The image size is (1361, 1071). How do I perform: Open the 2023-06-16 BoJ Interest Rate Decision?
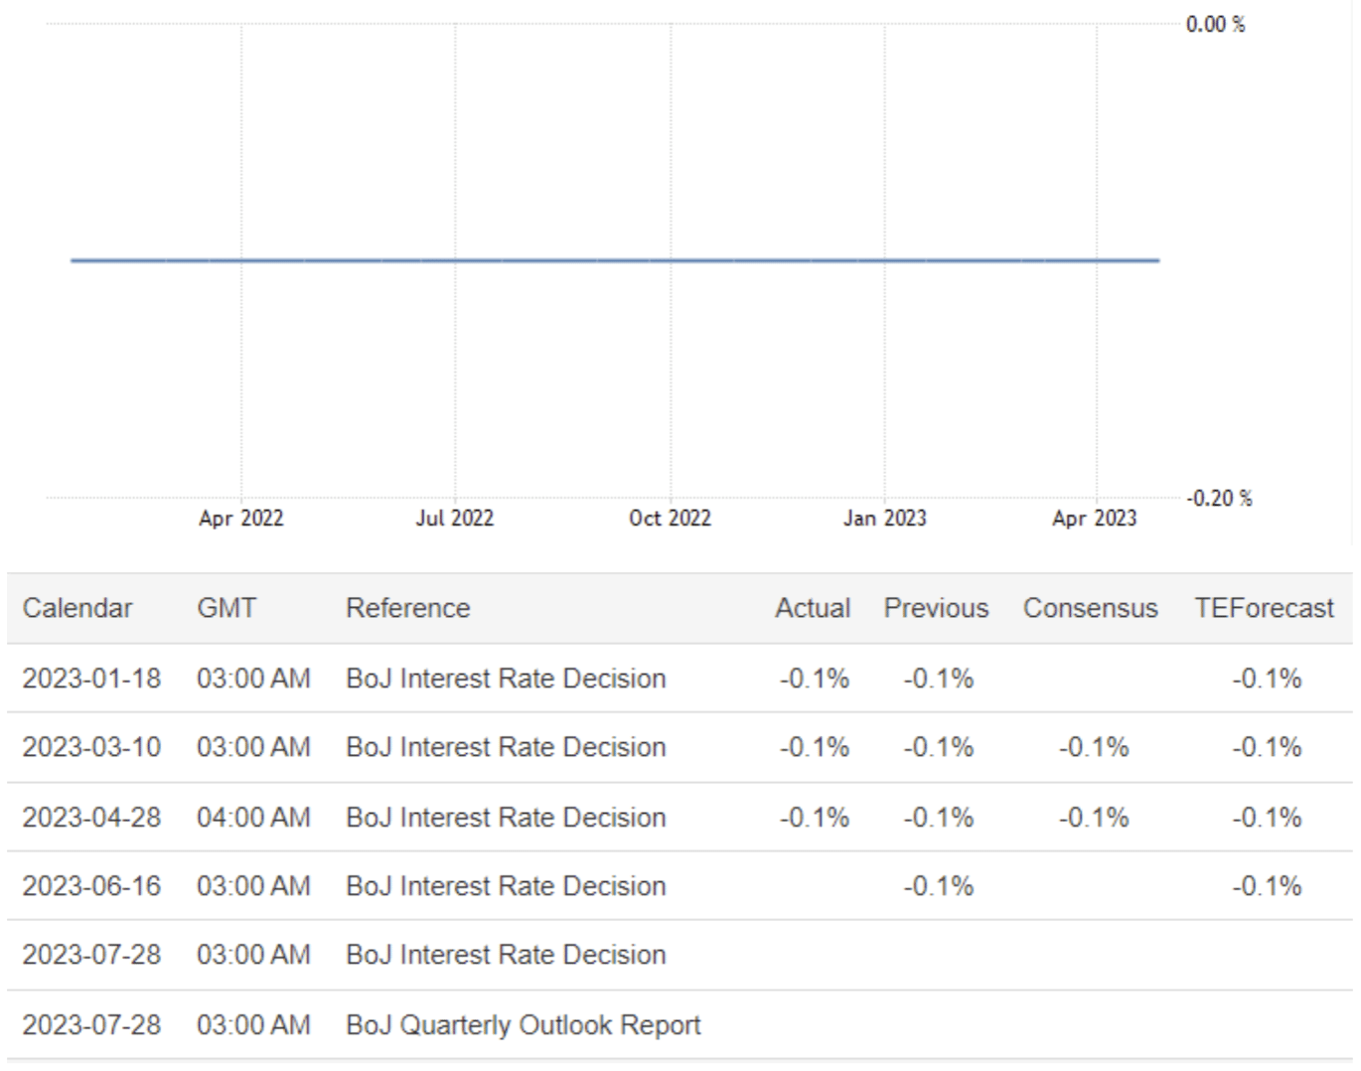(505, 885)
